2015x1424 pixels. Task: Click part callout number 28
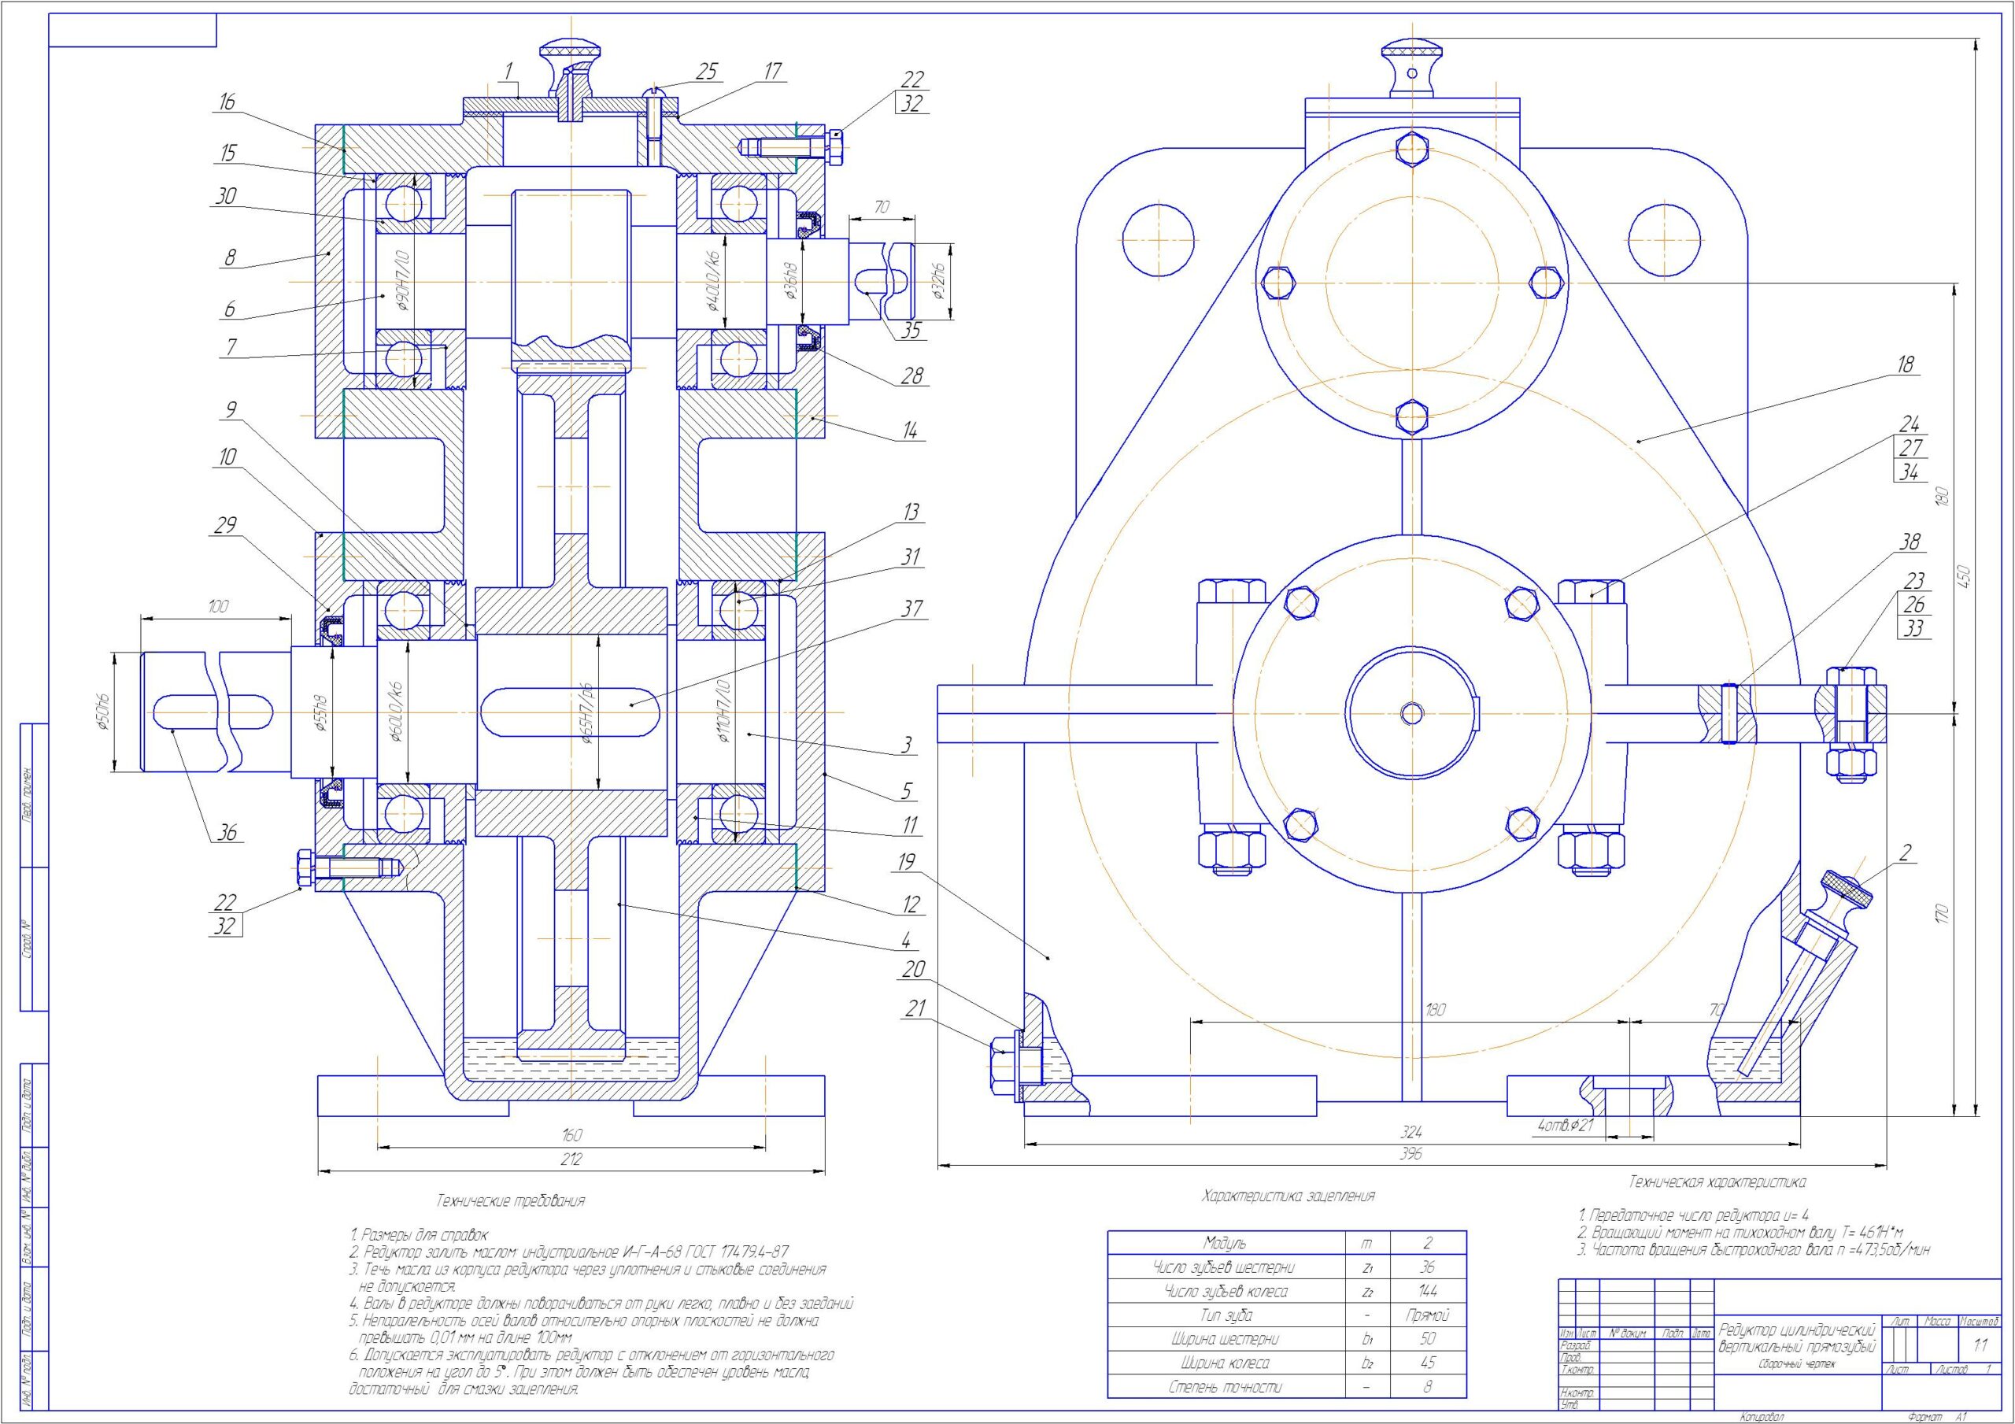click(911, 375)
